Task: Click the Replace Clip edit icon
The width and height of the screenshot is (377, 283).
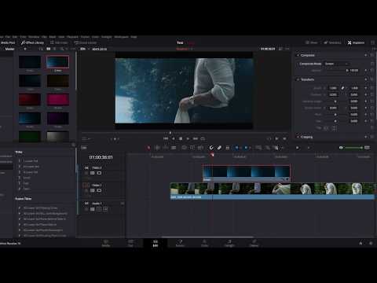Action: (200, 148)
